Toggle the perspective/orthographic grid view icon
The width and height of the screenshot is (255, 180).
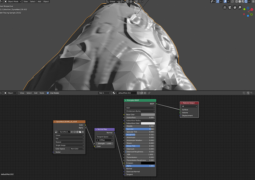(x=225, y=7)
